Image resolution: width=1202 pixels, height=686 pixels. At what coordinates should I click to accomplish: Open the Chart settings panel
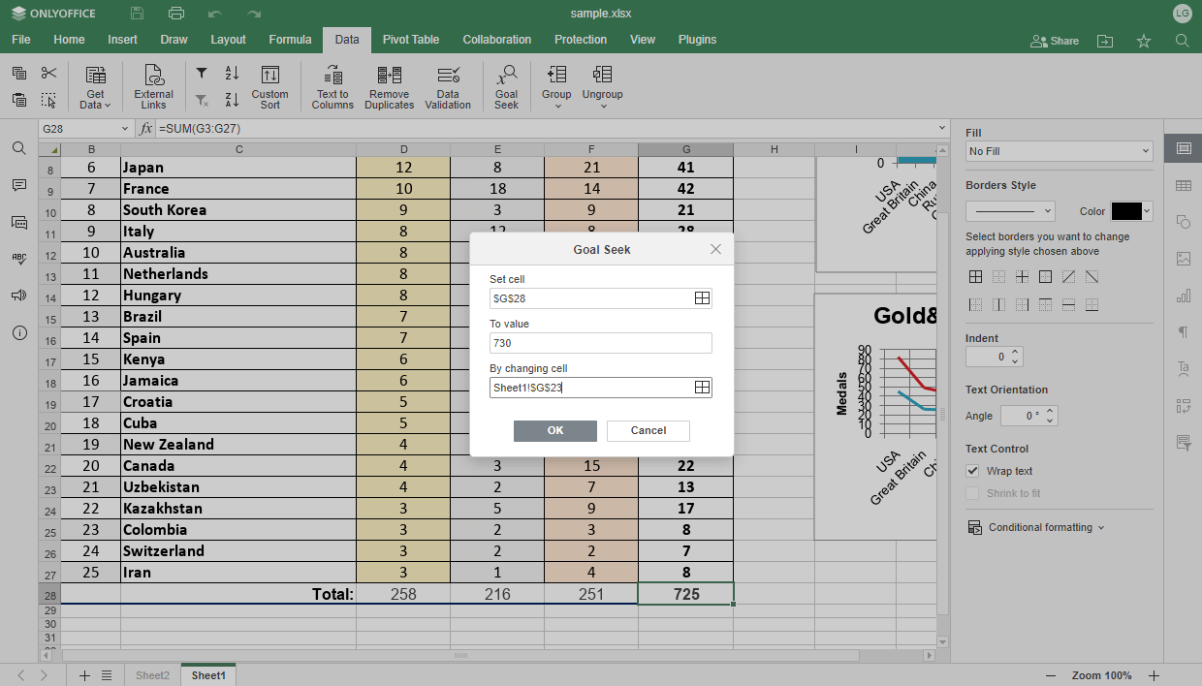(1184, 296)
